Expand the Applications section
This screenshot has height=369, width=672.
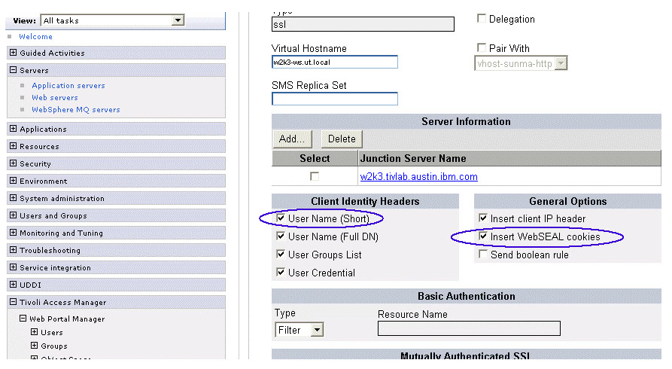coord(14,129)
